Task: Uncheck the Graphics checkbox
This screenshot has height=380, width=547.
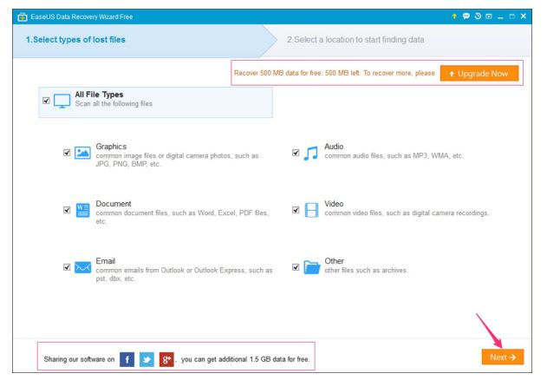Action: tap(67, 153)
